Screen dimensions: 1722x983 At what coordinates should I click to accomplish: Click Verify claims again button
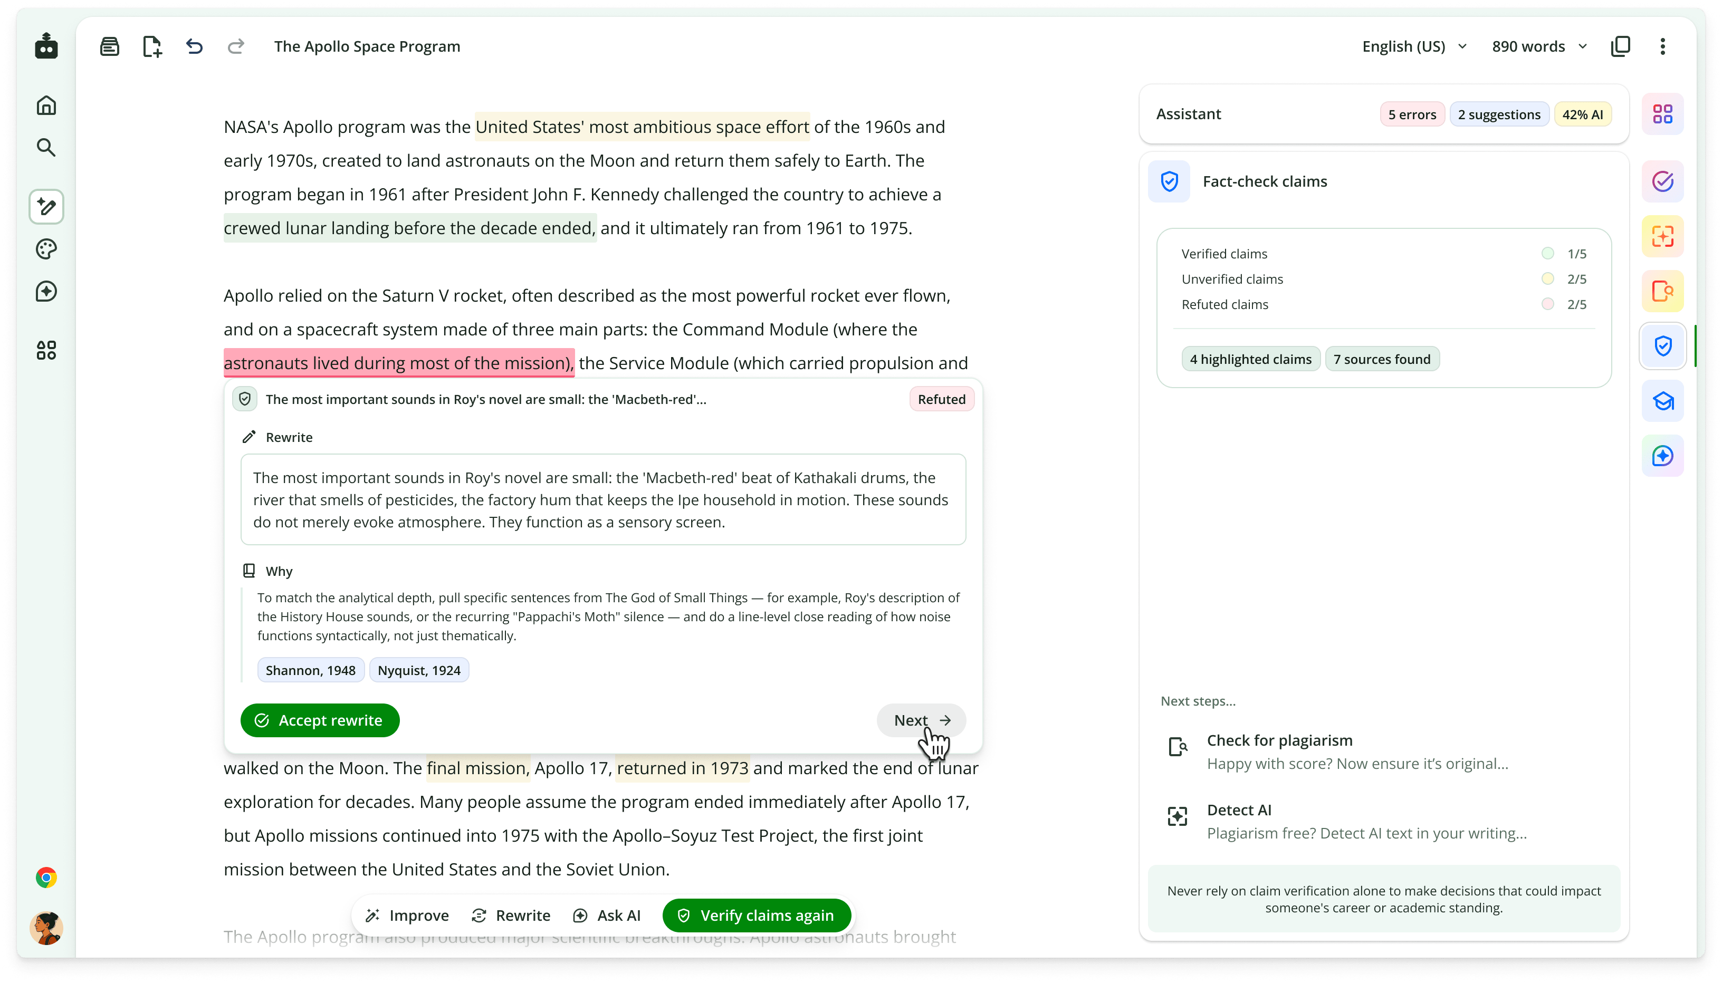pos(757,915)
